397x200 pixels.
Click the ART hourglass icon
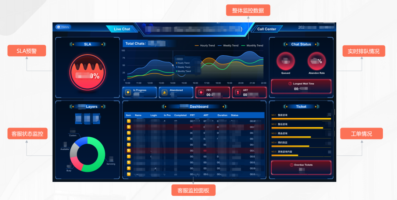(238, 93)
